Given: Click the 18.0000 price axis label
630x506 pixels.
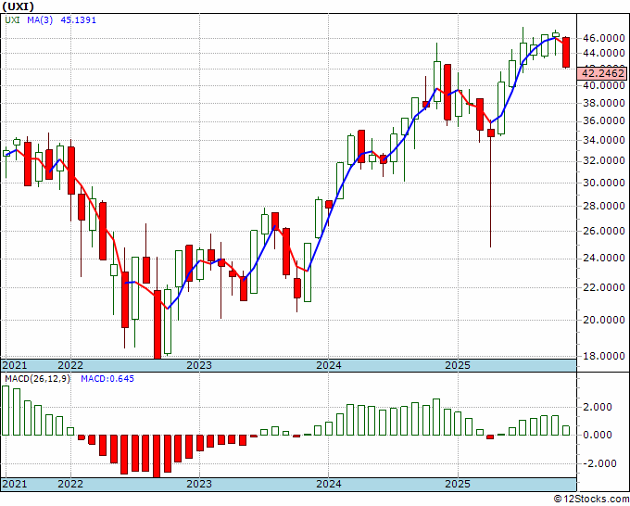Looking at the screenshot, I should tap(604, 356).
